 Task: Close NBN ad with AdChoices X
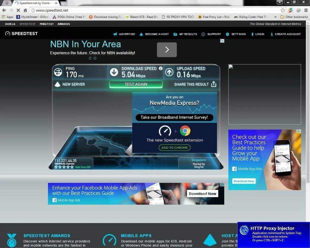point(222,41)
